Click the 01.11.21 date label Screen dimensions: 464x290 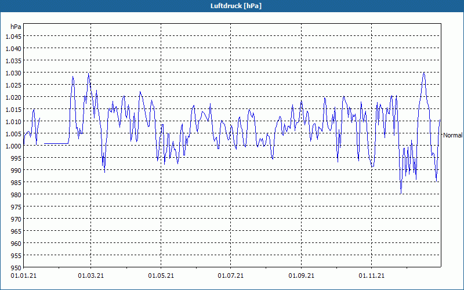pyautogui.click(x=371, y=276)
